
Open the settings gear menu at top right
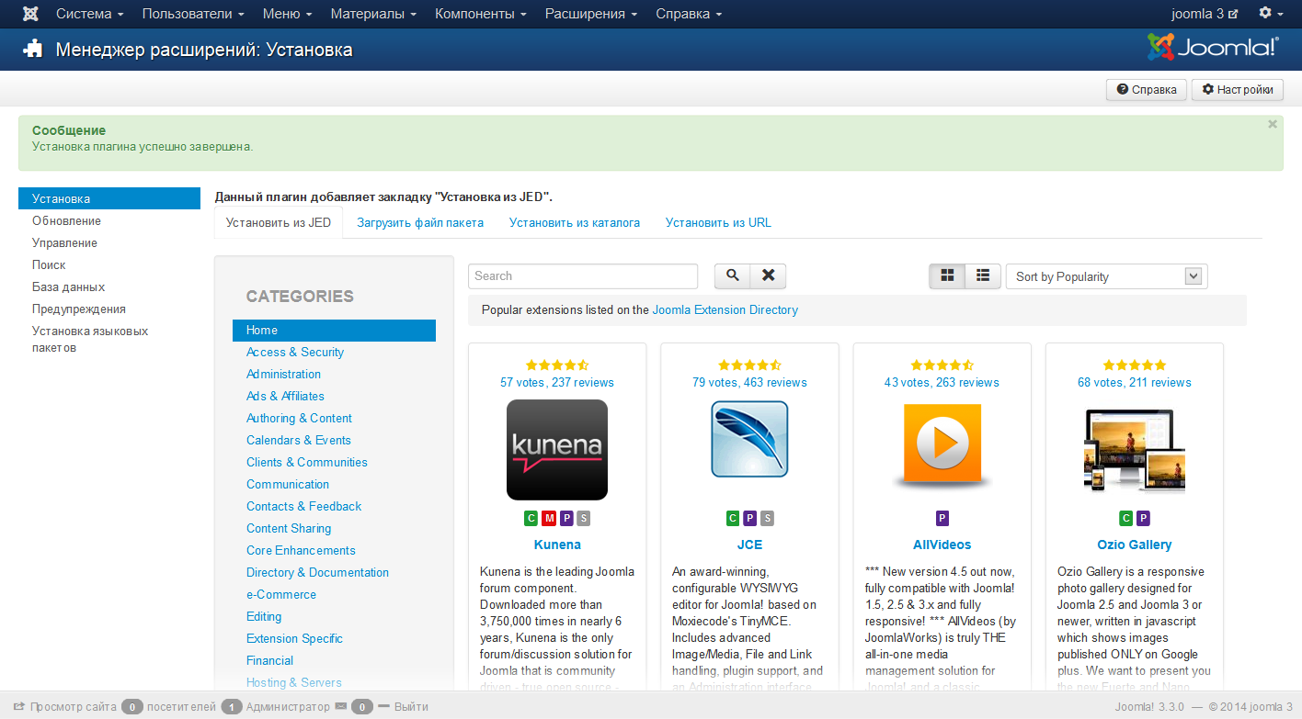click(x=1271, y=14)
